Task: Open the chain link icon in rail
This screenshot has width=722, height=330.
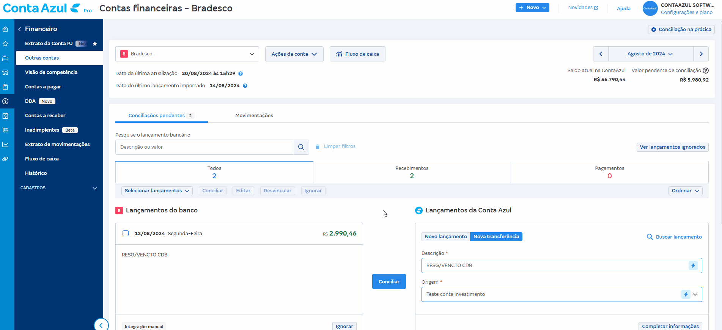Action: tap(5, 159)
